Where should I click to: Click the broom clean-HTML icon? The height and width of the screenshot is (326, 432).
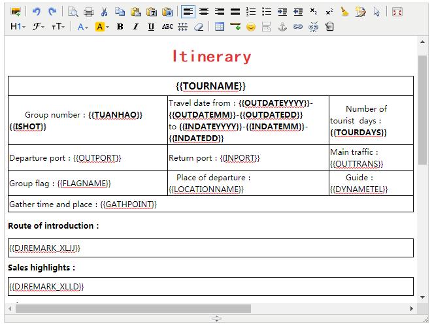coord(344,12)
